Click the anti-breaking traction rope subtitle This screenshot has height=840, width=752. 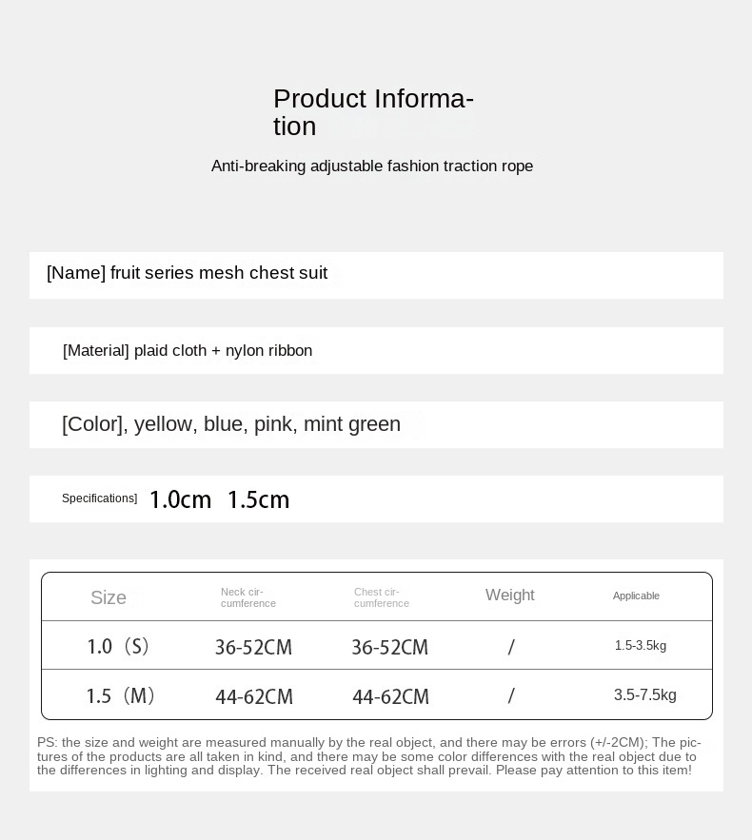[372, 166]
